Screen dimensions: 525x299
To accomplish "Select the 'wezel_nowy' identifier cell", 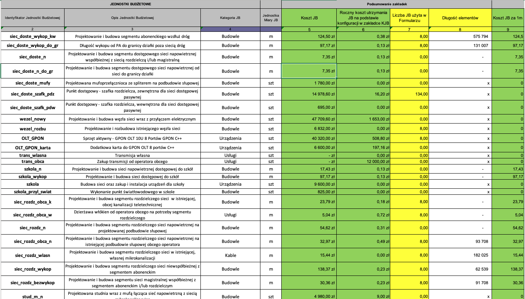I will coord(32,119).
